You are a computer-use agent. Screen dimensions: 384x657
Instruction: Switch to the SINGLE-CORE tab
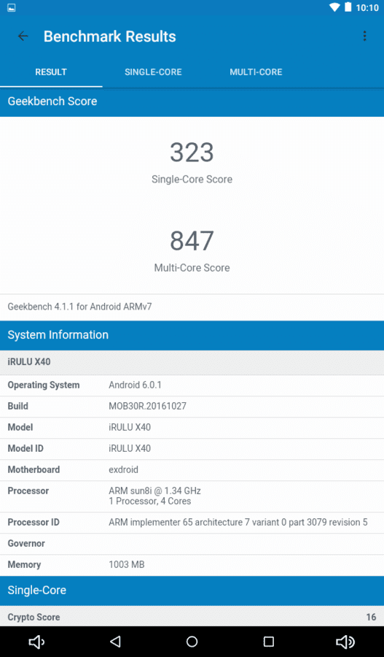pyautogui.click(x=153, y=72)
